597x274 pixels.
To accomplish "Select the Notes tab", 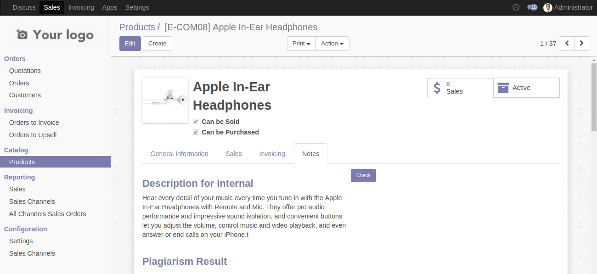I will pos(310,154).
